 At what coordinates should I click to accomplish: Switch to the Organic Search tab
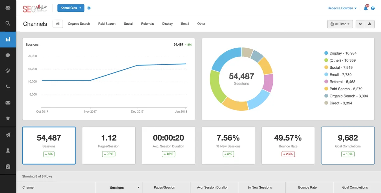pyautogui.click(x=79, y=24)
